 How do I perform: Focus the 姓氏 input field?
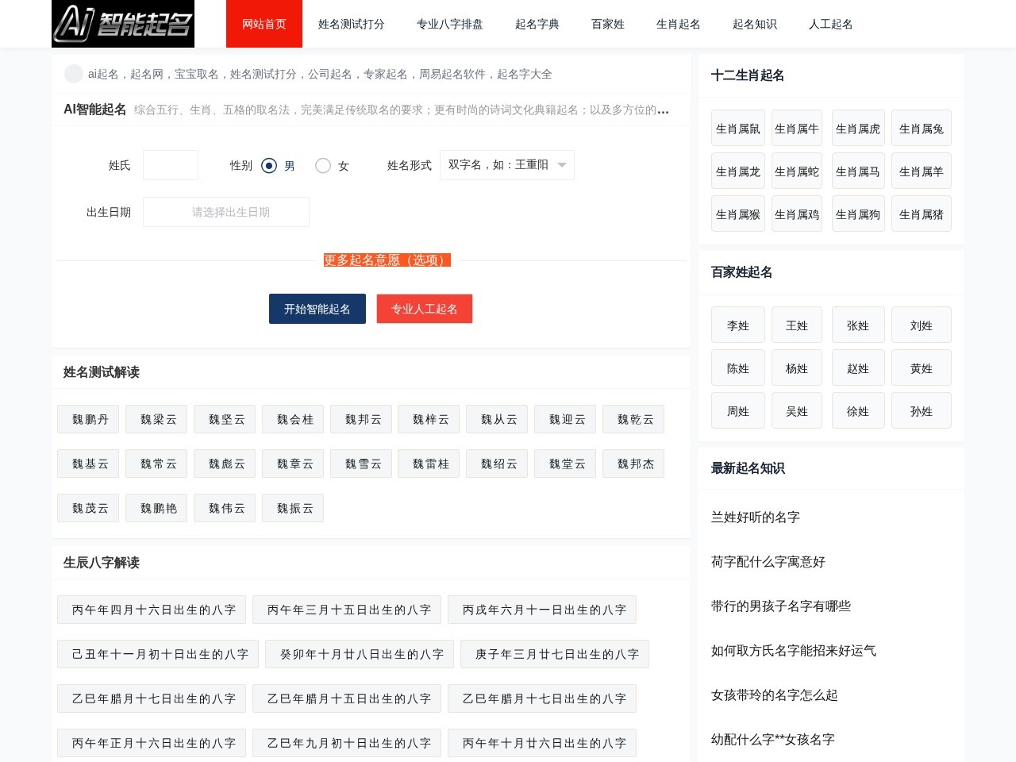point(171,165)
